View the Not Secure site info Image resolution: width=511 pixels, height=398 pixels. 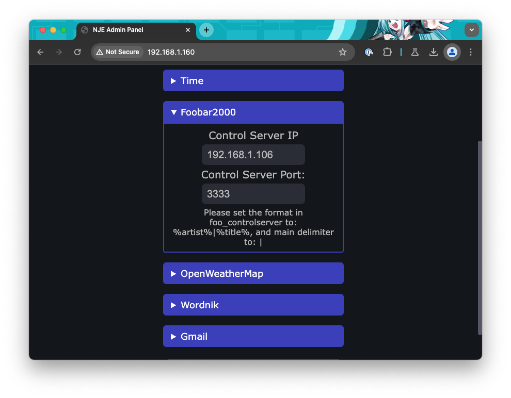point(118,52)
